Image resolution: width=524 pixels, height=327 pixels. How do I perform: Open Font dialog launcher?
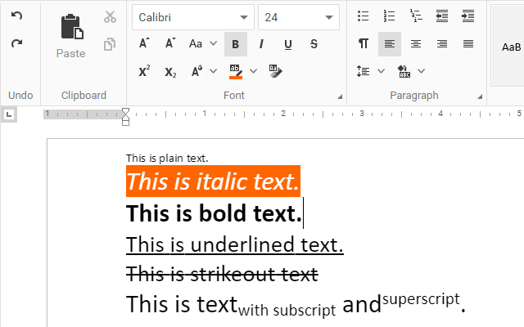tap(340, 96)
